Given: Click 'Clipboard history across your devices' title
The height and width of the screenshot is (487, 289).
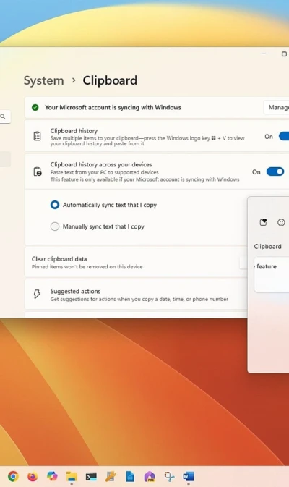Looking at the screenshot, I should pos(101,164).
